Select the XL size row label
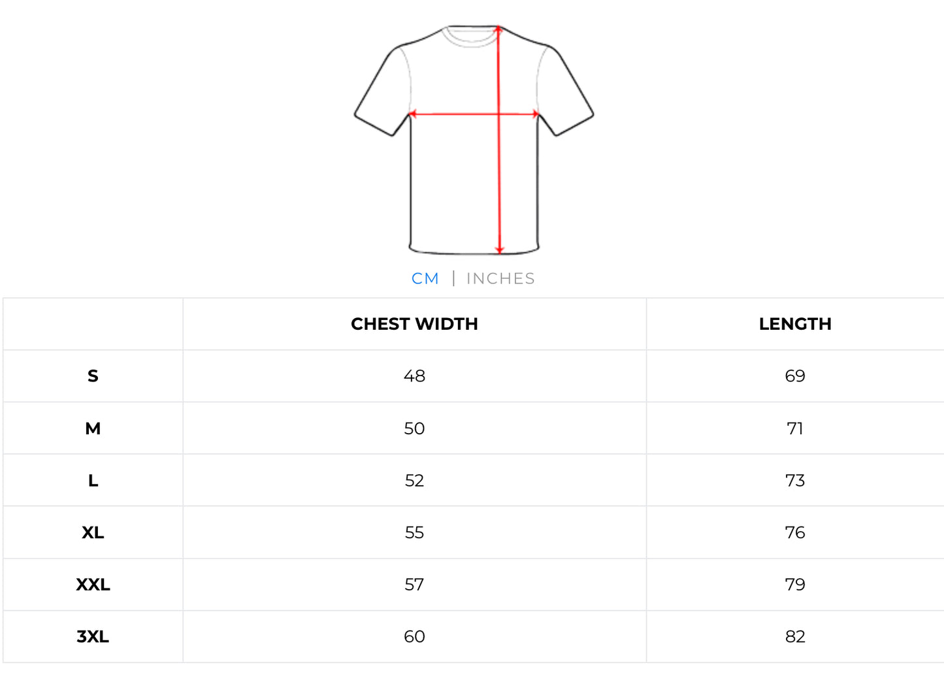Image resolution: width=944 pixels, height=676 pixels. 93,532
